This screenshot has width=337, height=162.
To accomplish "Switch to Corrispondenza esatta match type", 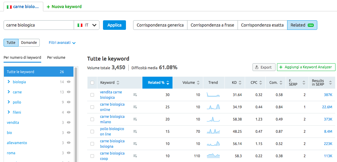I will (262, 25).
